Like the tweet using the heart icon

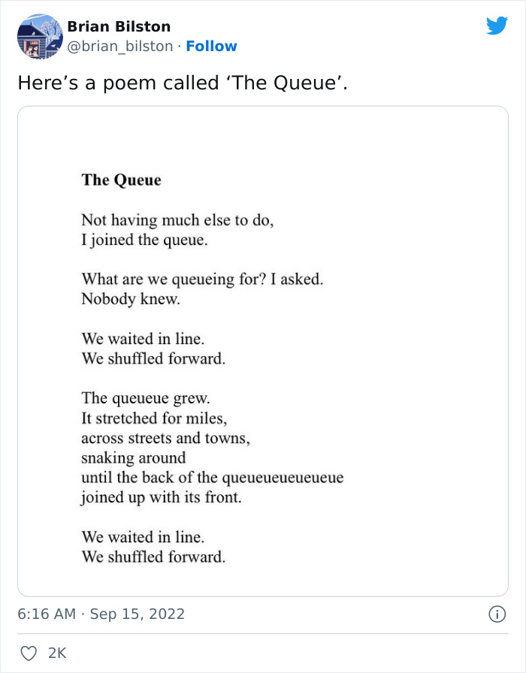(x=30, y=653)
